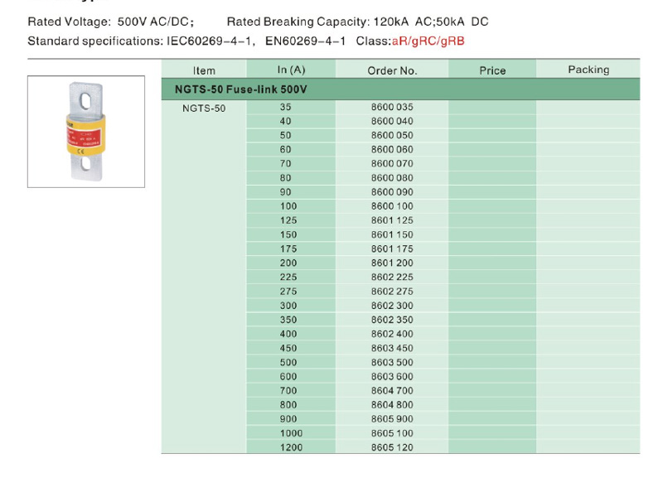Click order number 8600 035
The width and height of the screenshot is (663, 492).
[x=392, y=107]
